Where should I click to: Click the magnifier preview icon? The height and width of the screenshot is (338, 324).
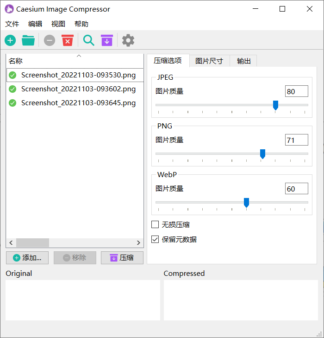coord(88,41)
